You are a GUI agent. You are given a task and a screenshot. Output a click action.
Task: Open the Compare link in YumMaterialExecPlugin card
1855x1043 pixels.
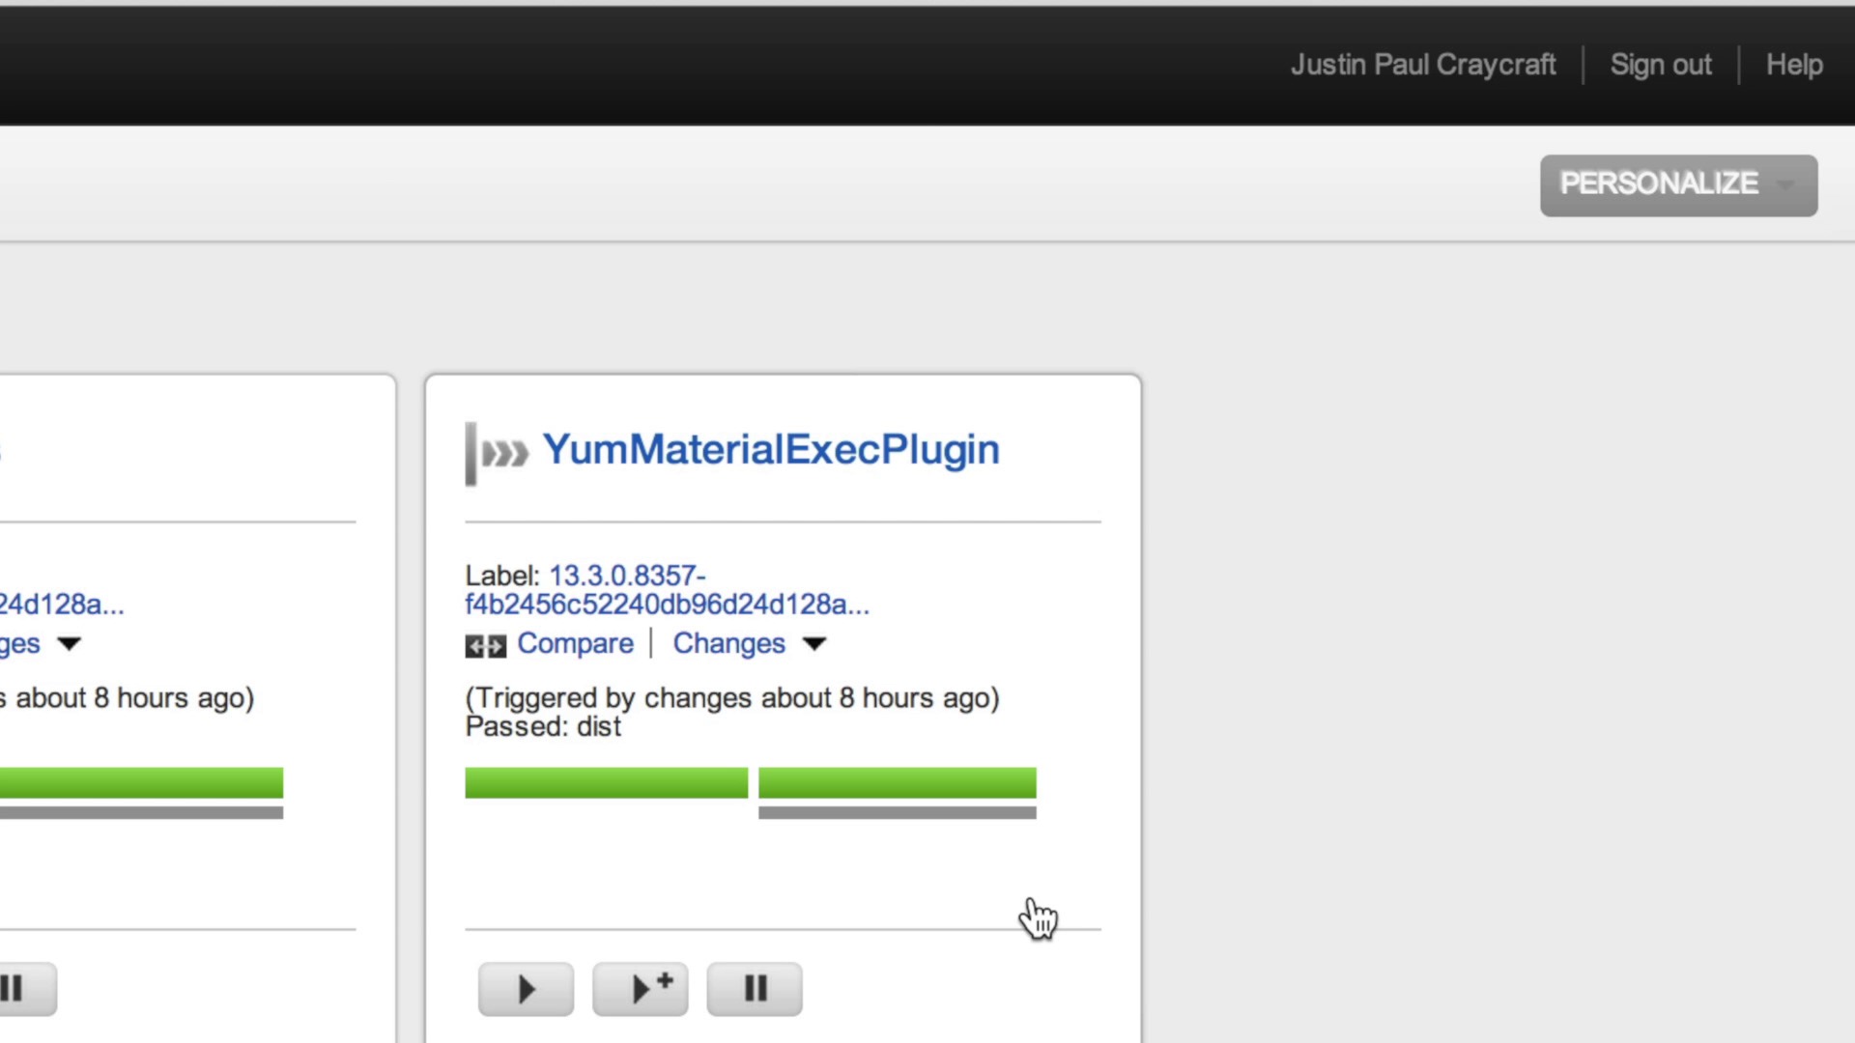(x=575, y=643)
